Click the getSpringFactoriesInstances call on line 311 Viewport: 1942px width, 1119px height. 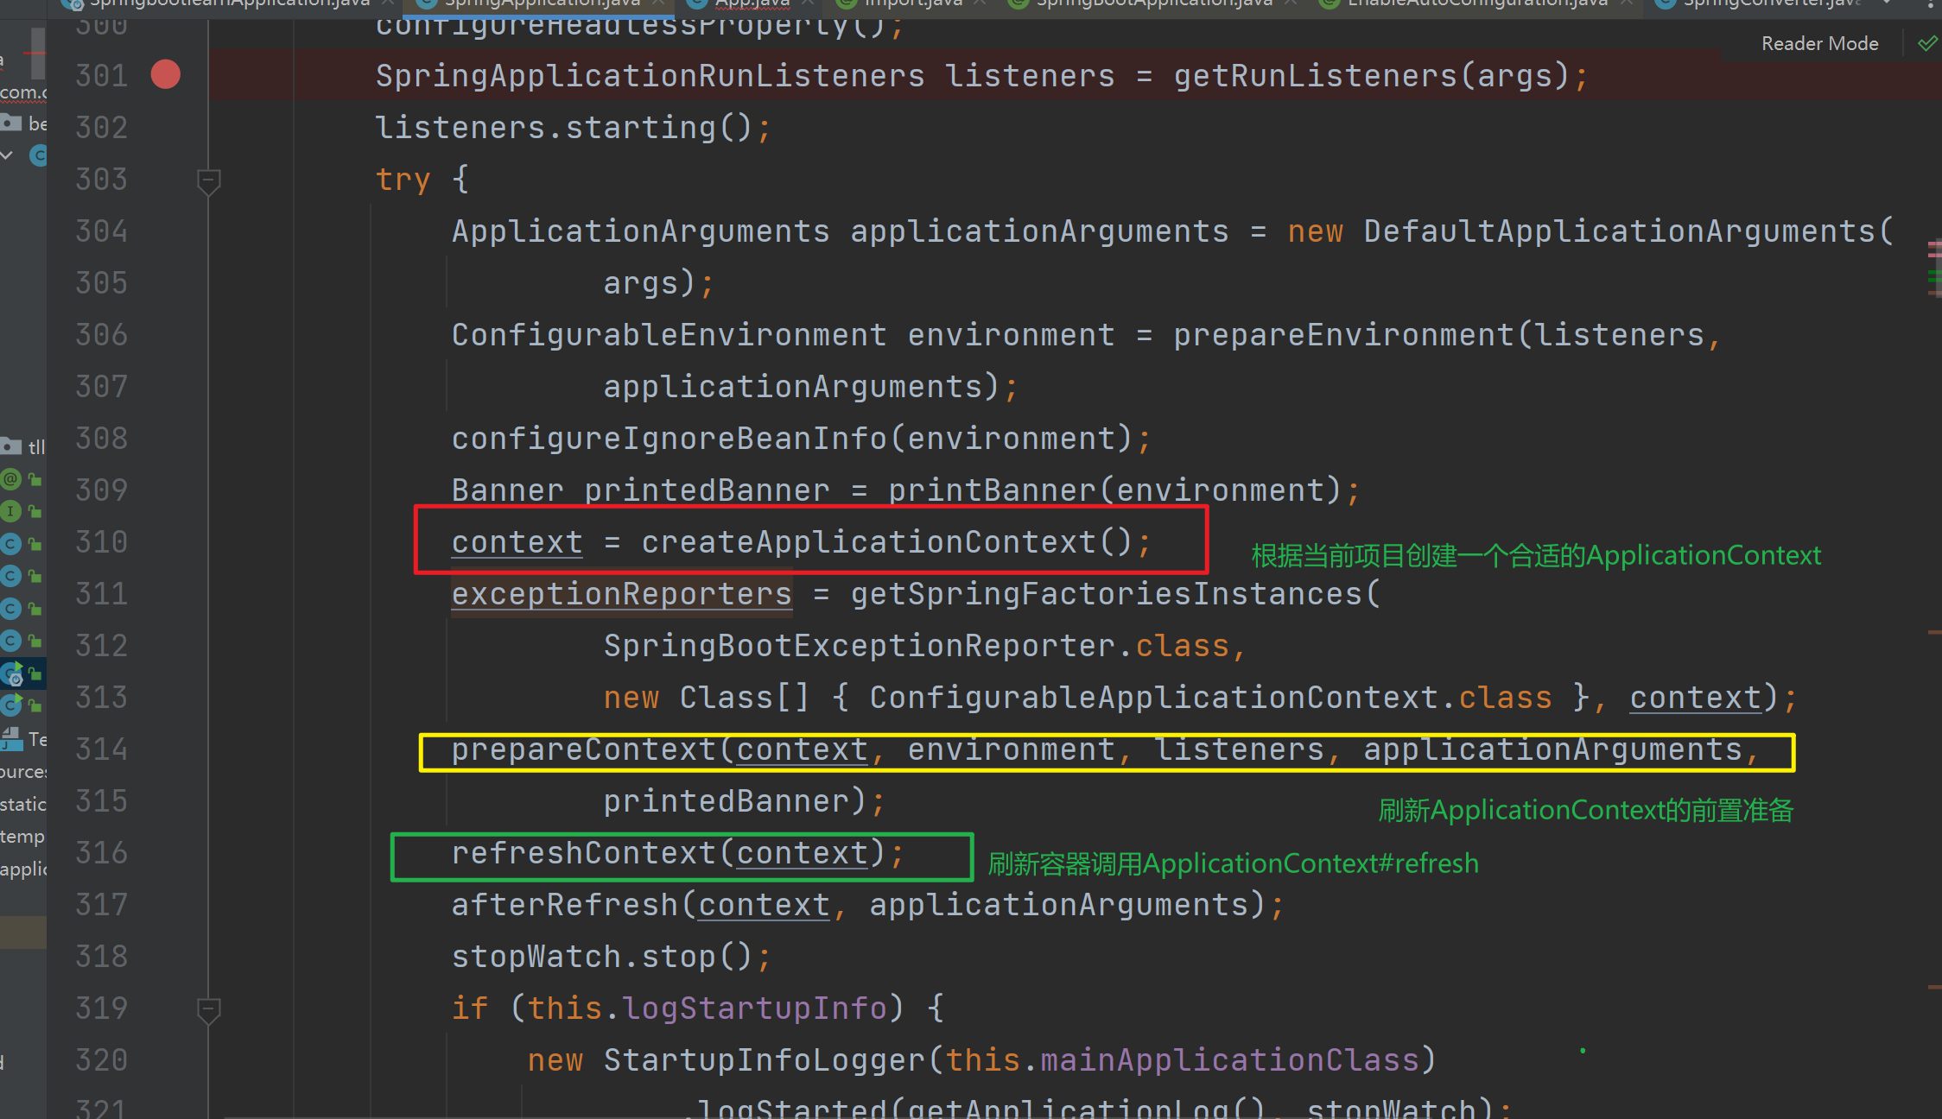click(x=1107, y=594)
